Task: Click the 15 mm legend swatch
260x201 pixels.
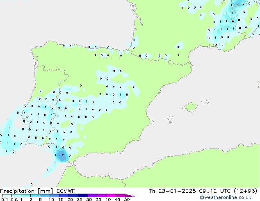Action: (x=64, y=196)
